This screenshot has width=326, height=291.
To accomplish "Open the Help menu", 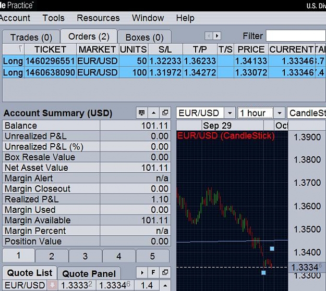I will 185,18.
